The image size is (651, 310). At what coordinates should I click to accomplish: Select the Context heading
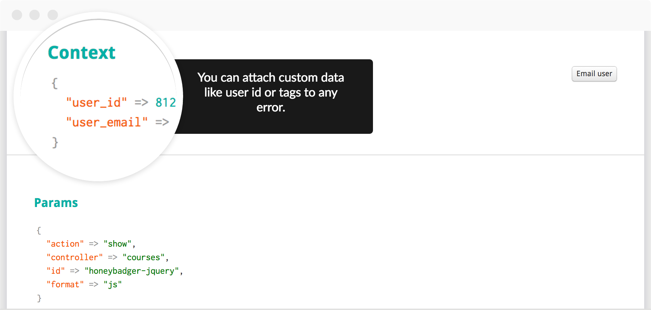(x=82, y=53)
